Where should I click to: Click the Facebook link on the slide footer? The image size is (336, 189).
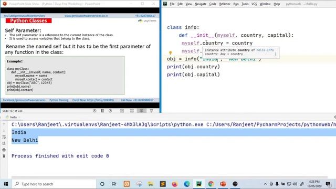point(24,100)
